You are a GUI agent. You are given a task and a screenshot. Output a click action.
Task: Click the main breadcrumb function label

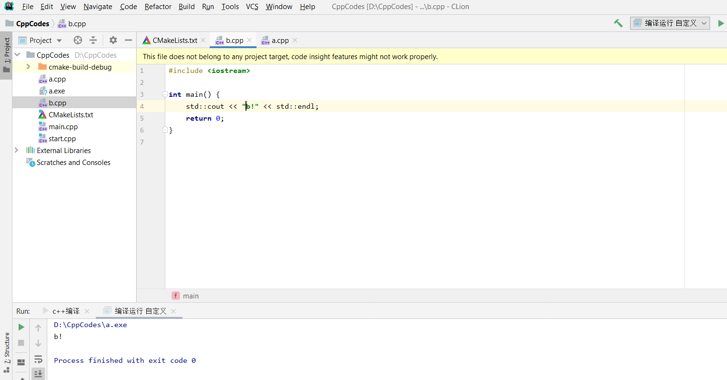pos(191,296)
